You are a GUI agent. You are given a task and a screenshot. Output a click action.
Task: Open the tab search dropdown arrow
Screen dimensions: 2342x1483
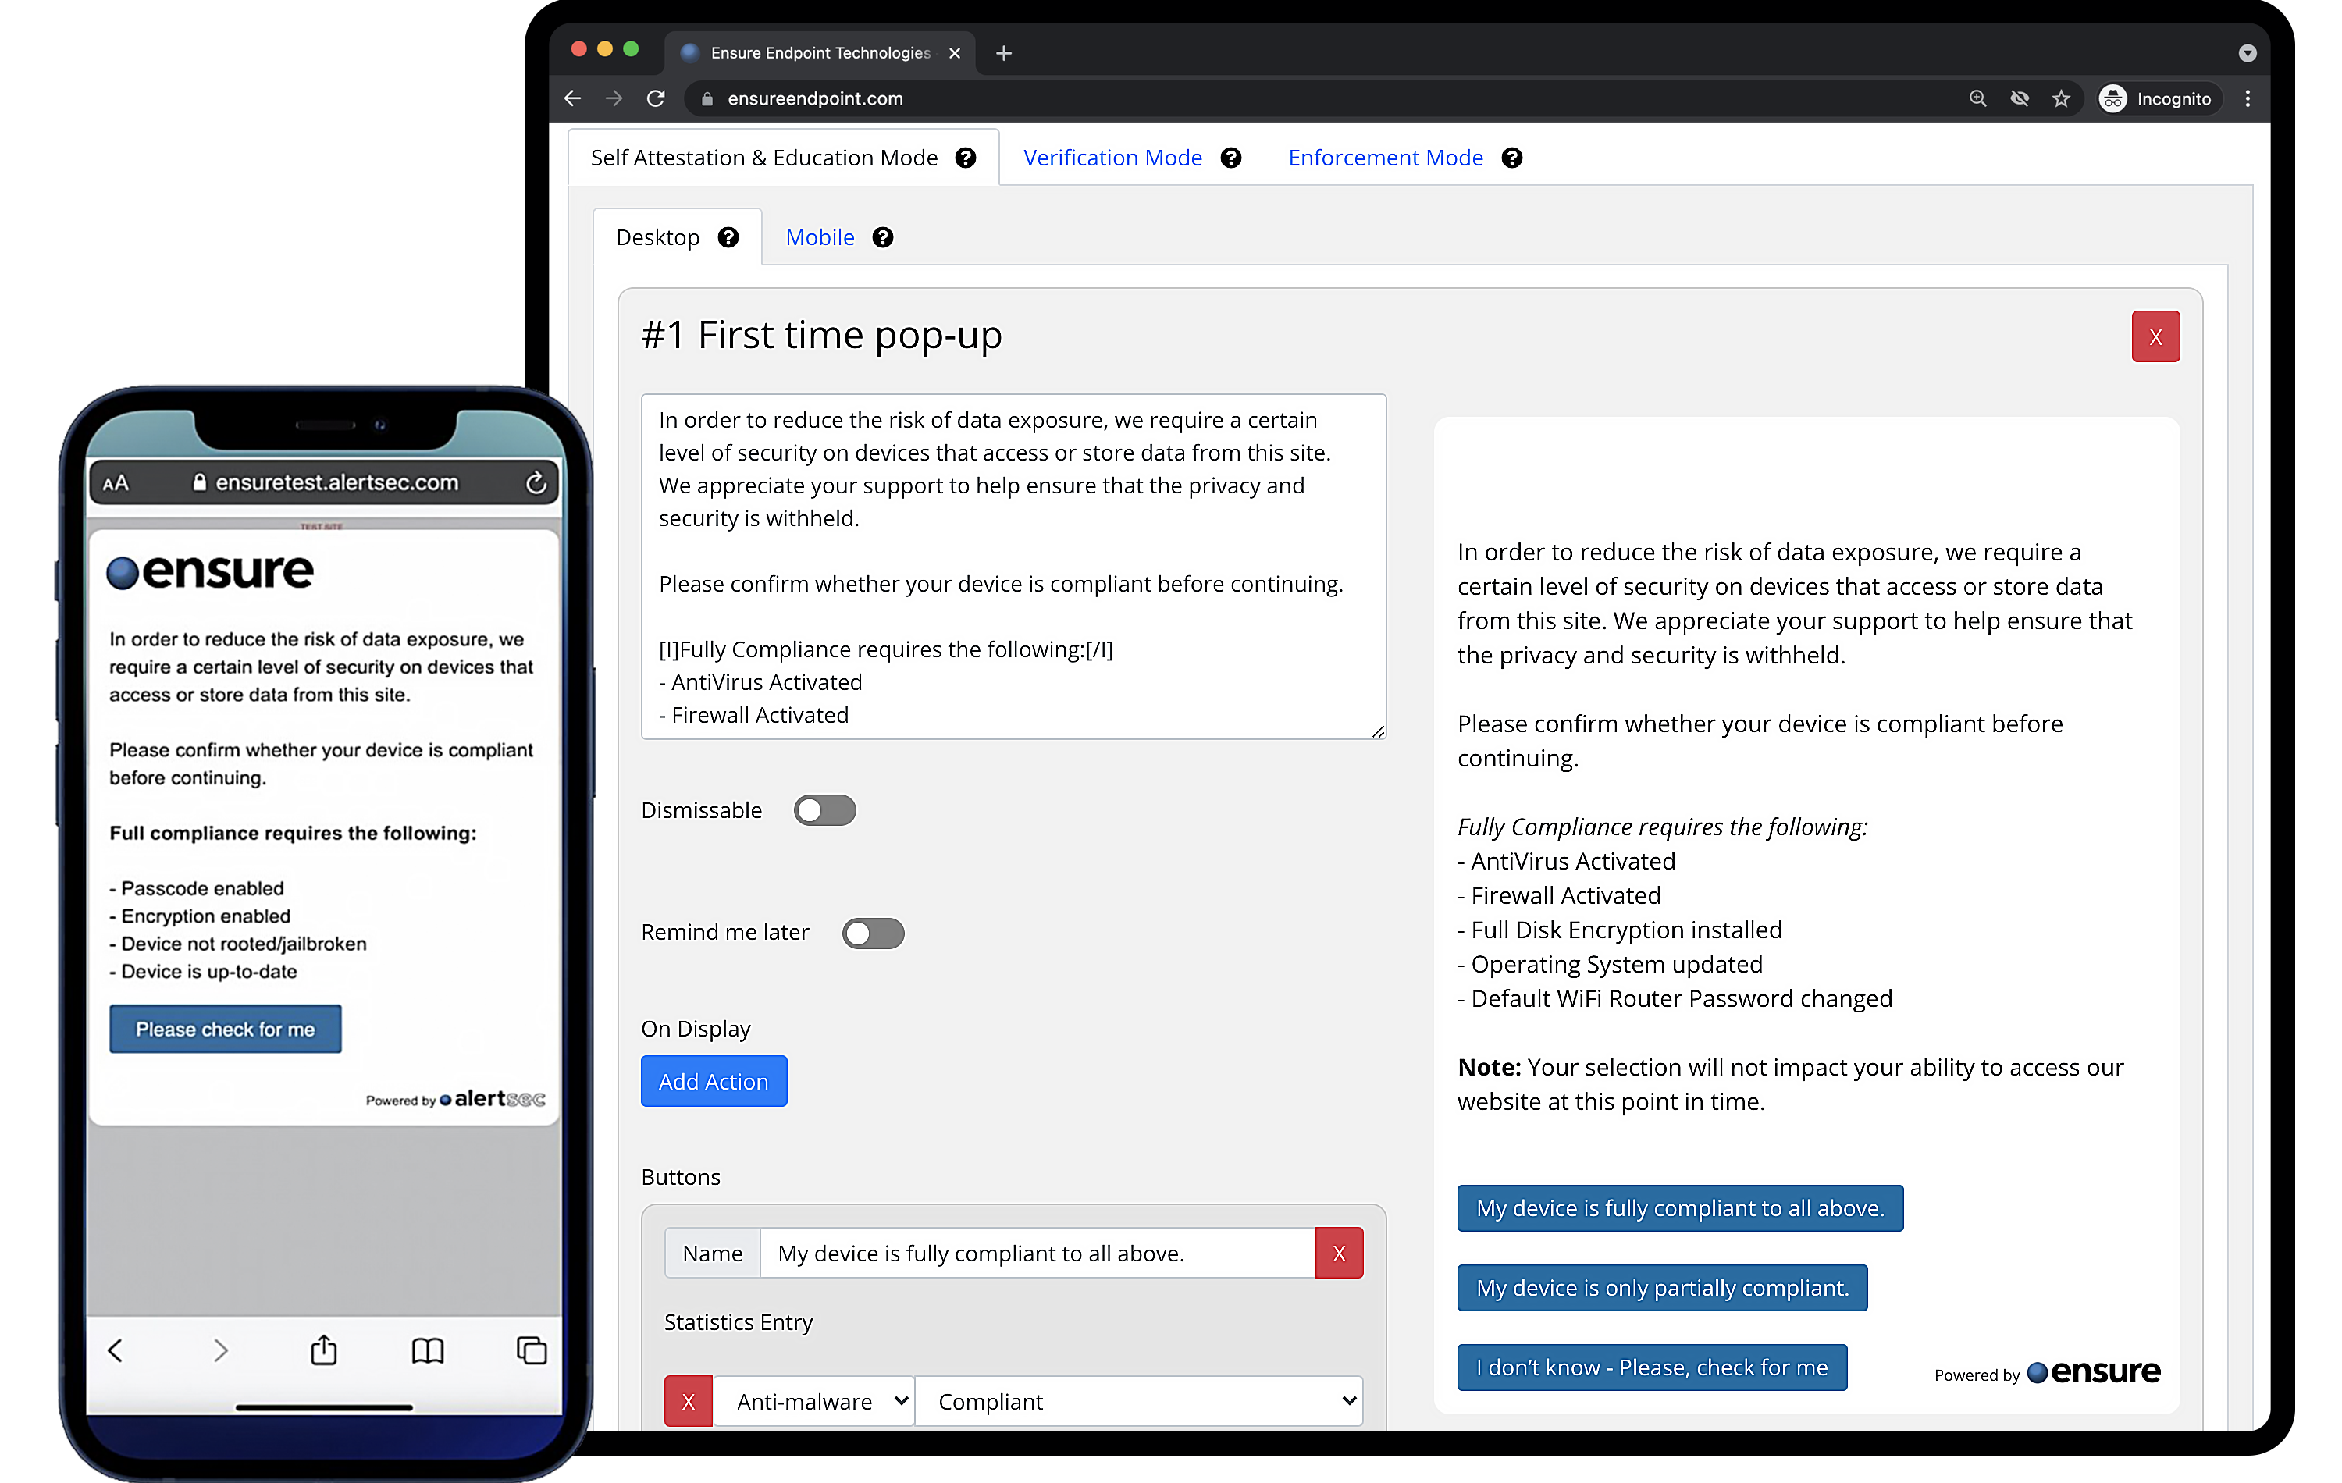pyautogui.click(x=2248, y=52)
